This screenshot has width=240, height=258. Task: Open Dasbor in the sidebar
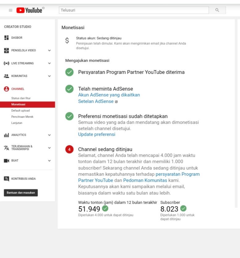[17, 38]
